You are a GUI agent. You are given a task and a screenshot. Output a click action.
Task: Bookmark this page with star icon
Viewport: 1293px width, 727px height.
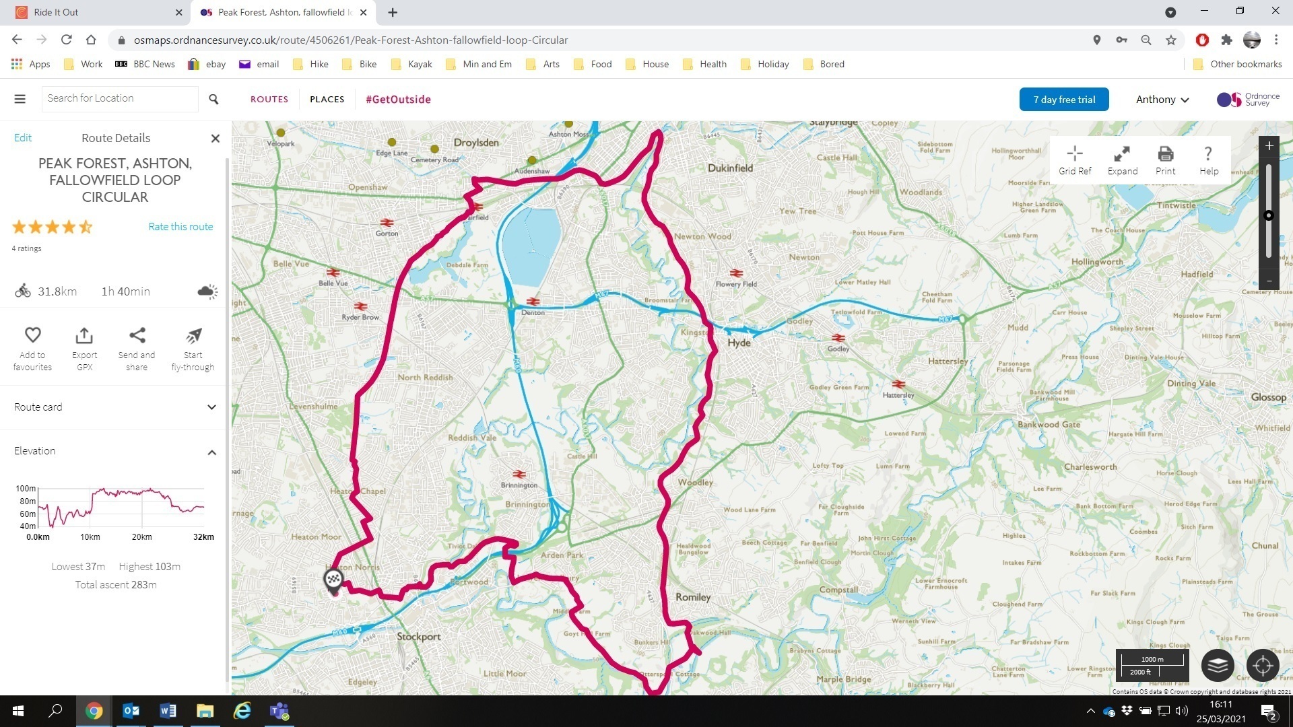[1171, 40]
